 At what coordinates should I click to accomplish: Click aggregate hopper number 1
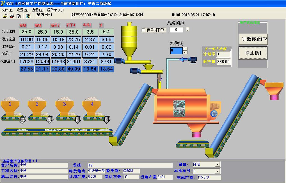click(10, 106)
